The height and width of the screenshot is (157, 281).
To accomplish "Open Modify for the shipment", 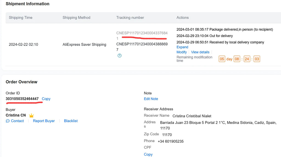I will (x=181, y=52).
